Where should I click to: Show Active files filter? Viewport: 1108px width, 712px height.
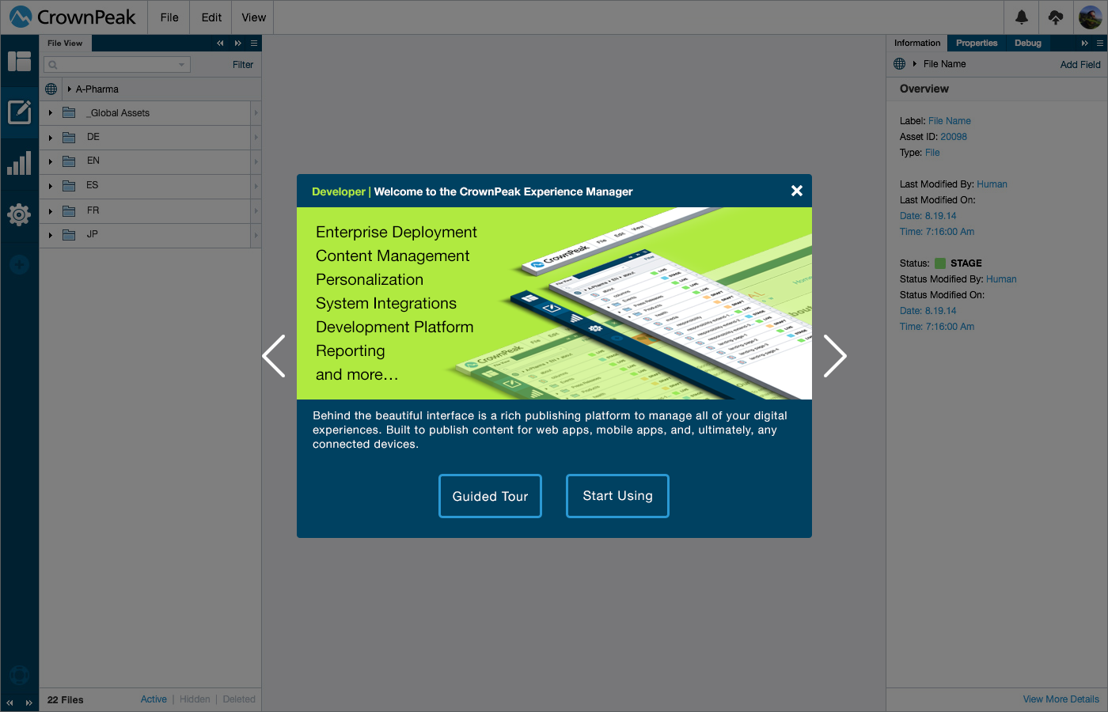click(154, 699)
